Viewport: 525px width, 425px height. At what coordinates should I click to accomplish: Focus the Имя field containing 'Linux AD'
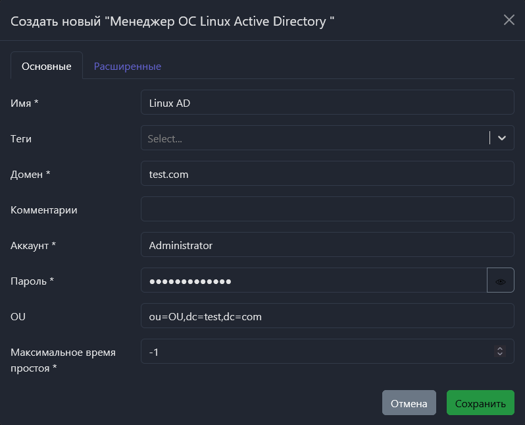(327, 103)
